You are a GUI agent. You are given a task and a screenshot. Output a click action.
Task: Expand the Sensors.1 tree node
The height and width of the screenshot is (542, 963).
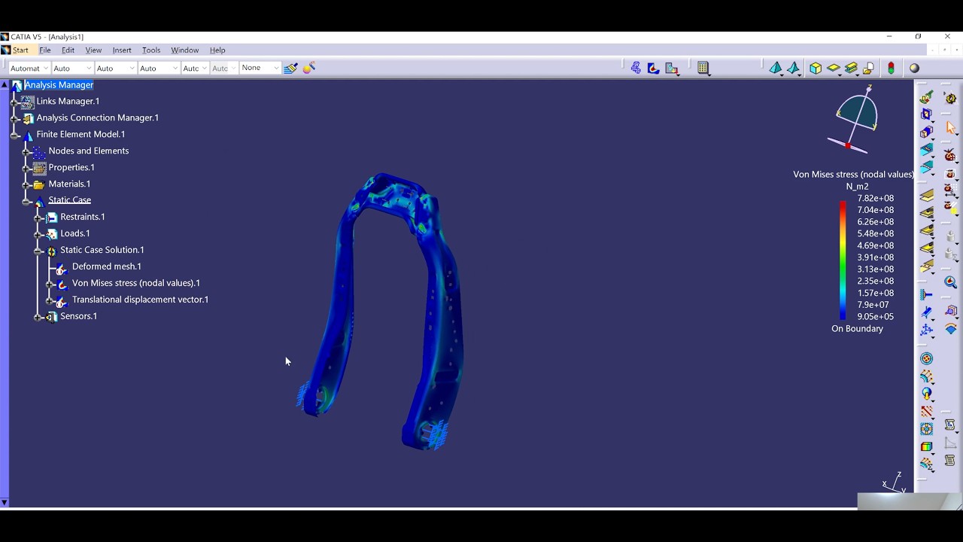[38, 316]
